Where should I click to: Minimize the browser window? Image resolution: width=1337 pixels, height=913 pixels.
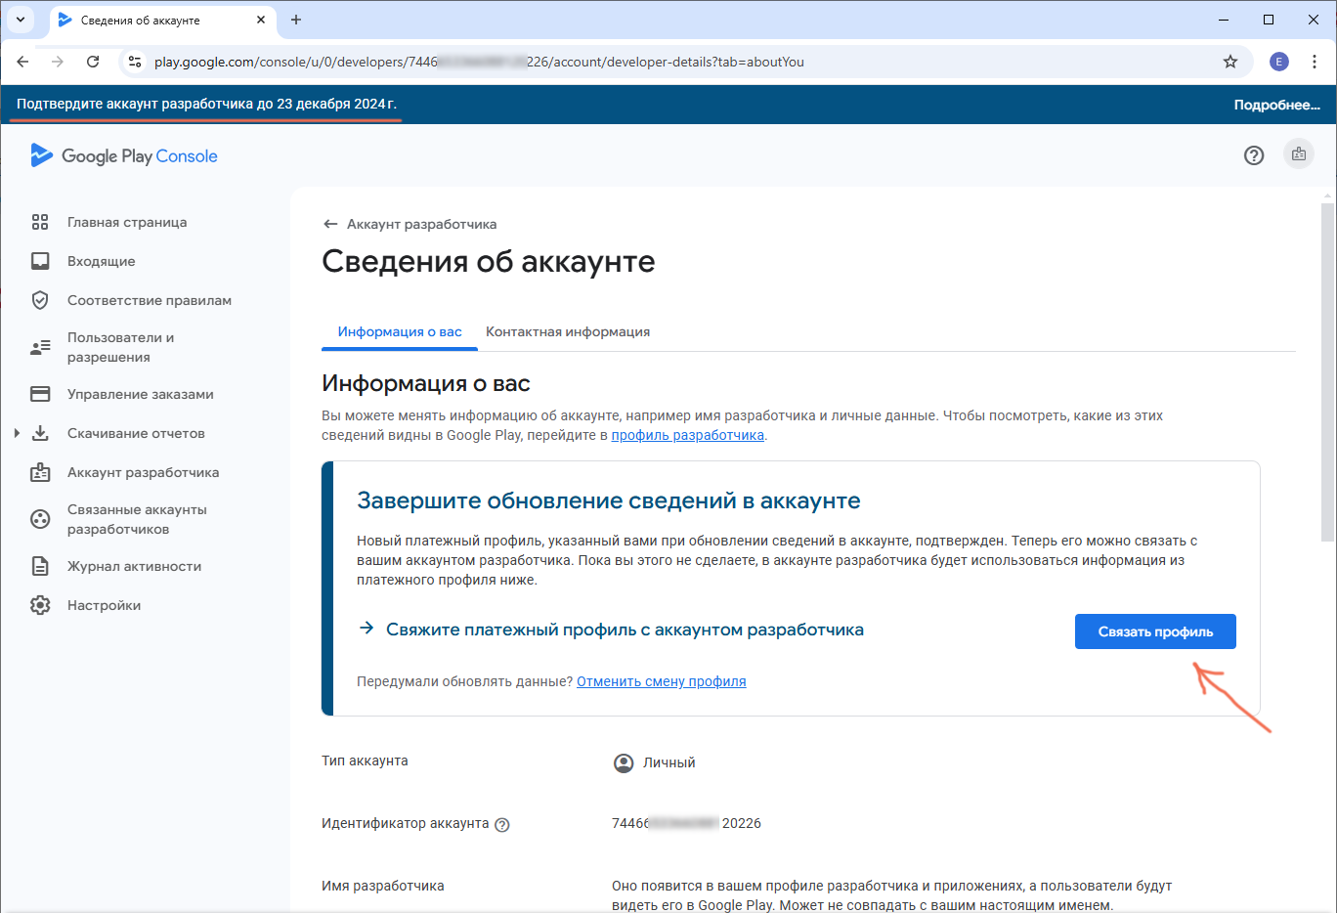(x=1224, y=20)
